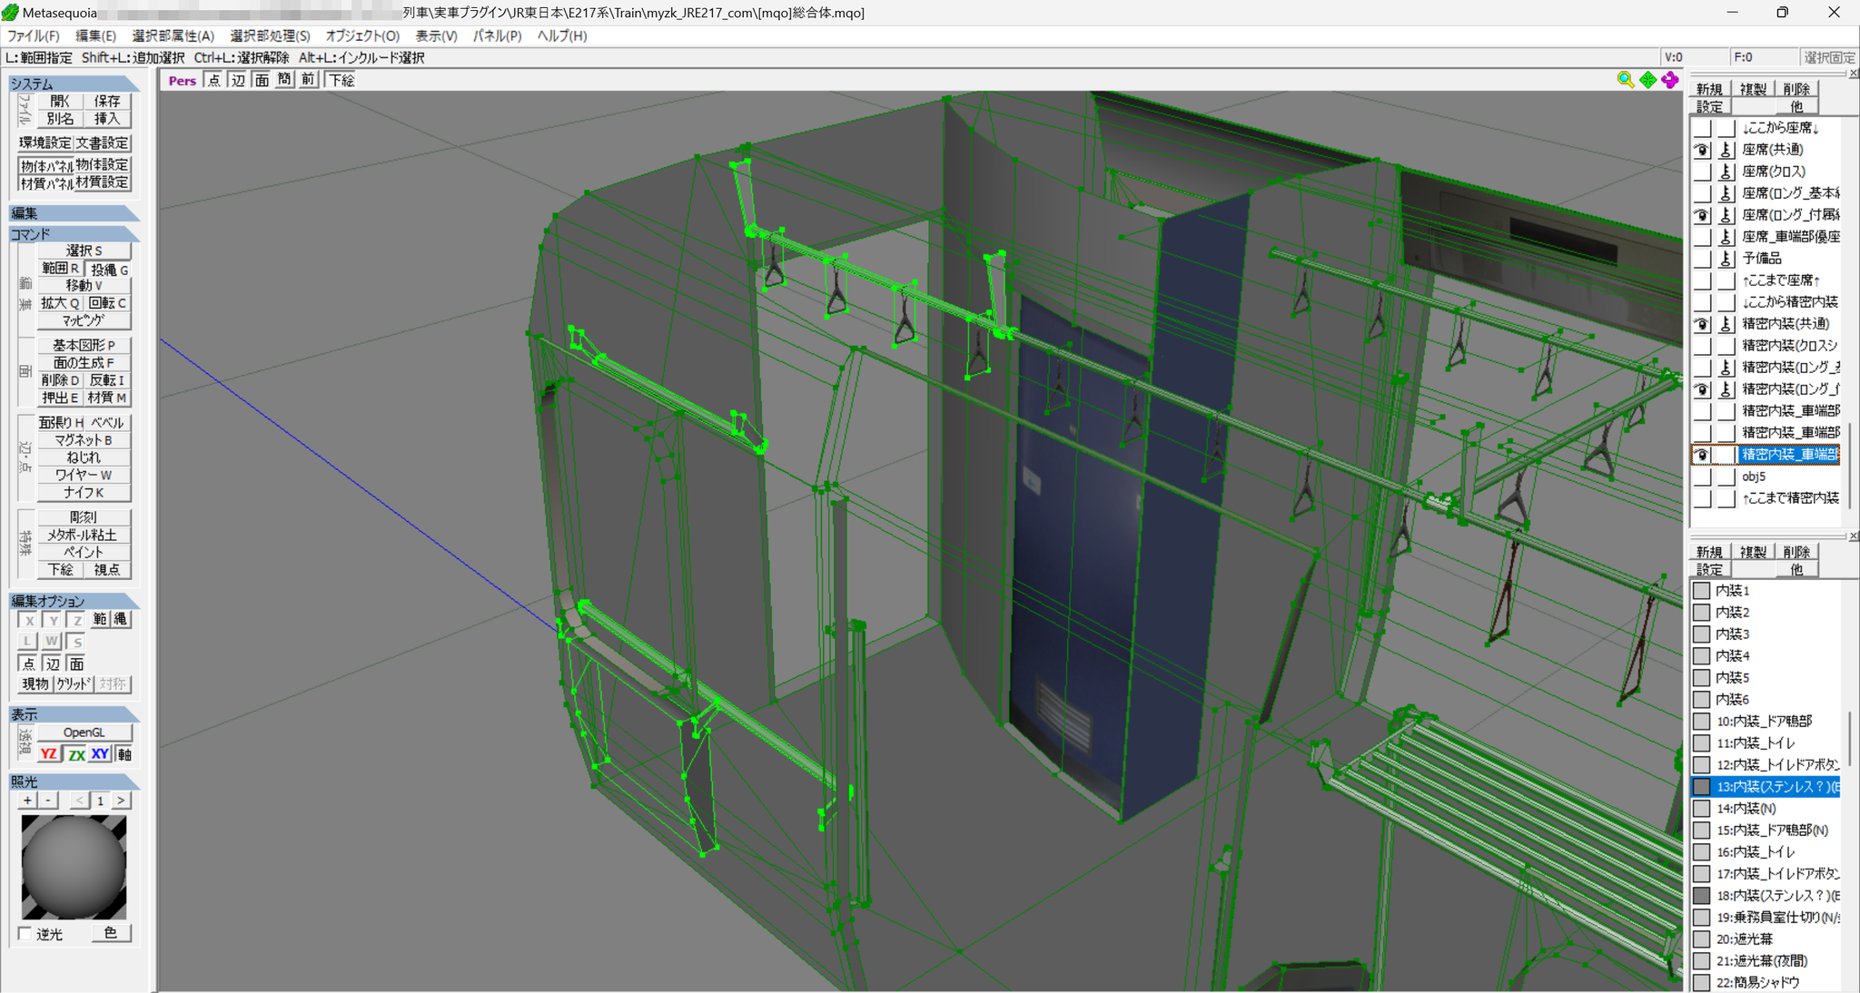Show the 予備品 object via visibility box
The image size is (1860, 993).
click(1702, 259)
